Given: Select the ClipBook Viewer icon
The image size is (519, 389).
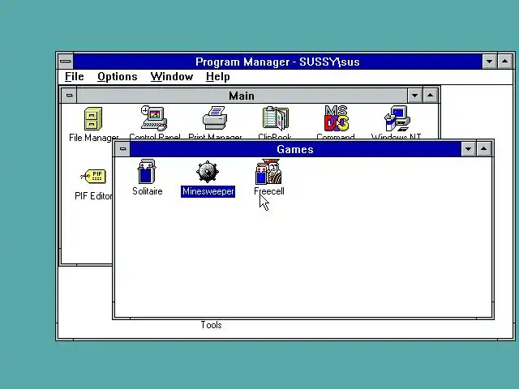Looking at the screenshot, I should (x=276, y=118).
